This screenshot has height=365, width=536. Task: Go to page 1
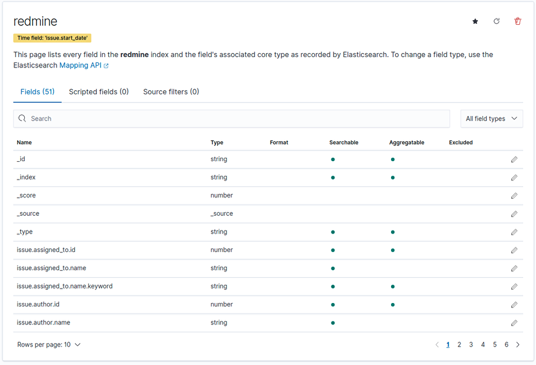tap(448, 345)
